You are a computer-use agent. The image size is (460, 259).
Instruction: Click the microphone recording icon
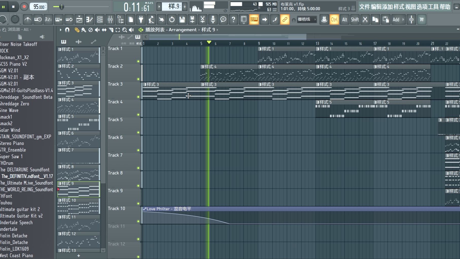[x=213, y=20]
